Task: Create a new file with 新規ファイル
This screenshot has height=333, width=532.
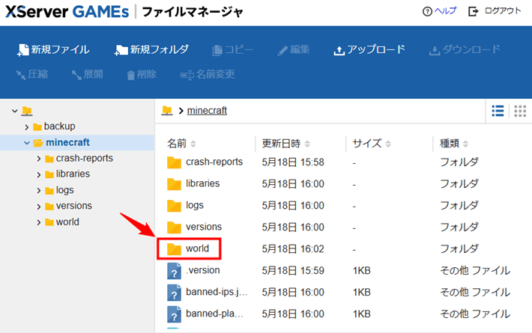Action: click(x=53, y=50)
